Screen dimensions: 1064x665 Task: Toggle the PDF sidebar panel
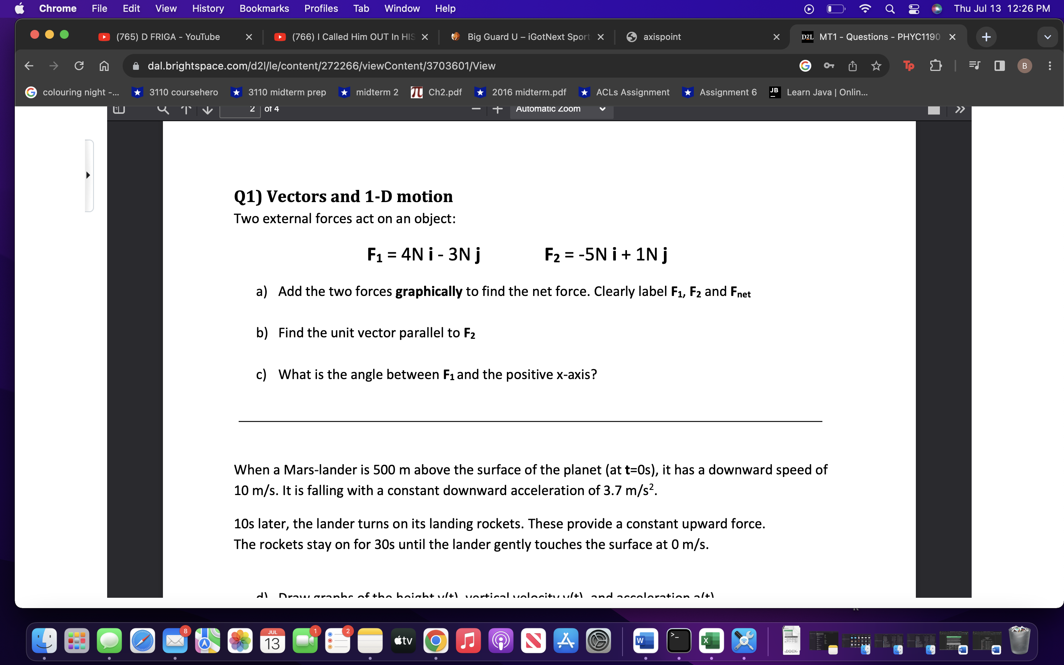pyautogui.click(x=118, y=109)
